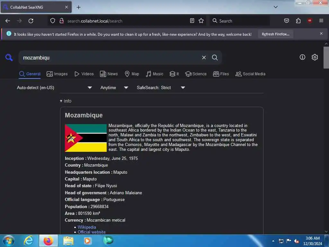Open the SafeSearch: Strict dropdown
This screenshot has height=247, width=329.
(x=161, y=87)
